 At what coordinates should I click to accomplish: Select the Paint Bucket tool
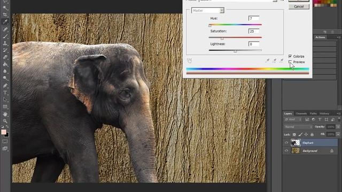[5, 64]
